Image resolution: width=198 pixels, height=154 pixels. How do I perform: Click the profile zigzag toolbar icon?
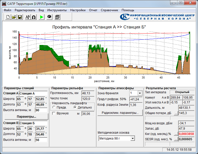coord(28,17)
